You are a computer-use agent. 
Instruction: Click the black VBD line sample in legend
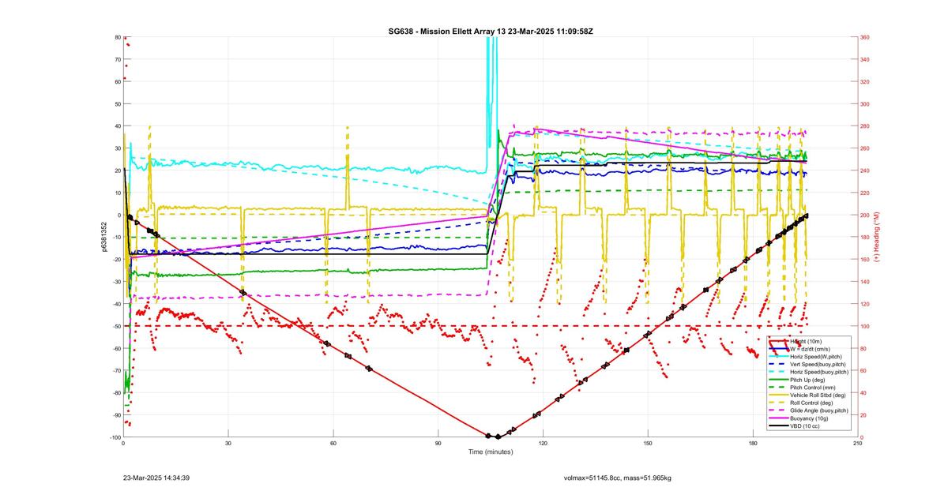coord(779,425)
